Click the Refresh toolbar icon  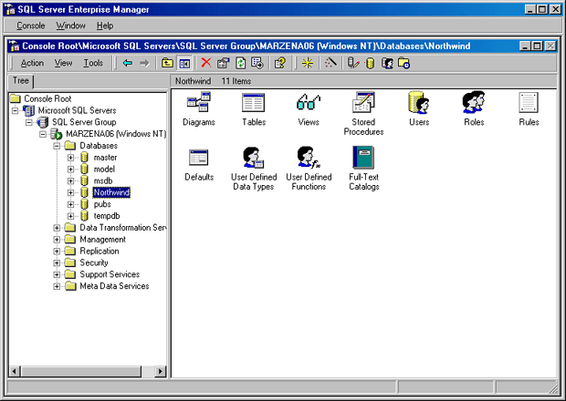[240, 63]
